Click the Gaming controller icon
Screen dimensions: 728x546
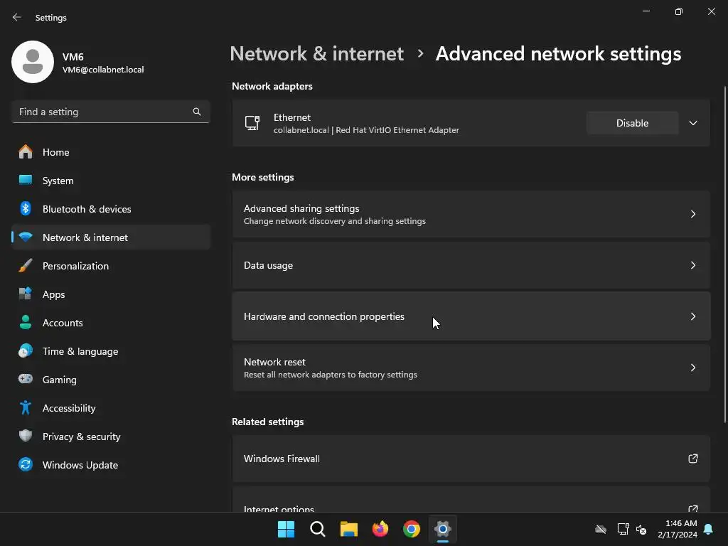[x=26, y=380]
